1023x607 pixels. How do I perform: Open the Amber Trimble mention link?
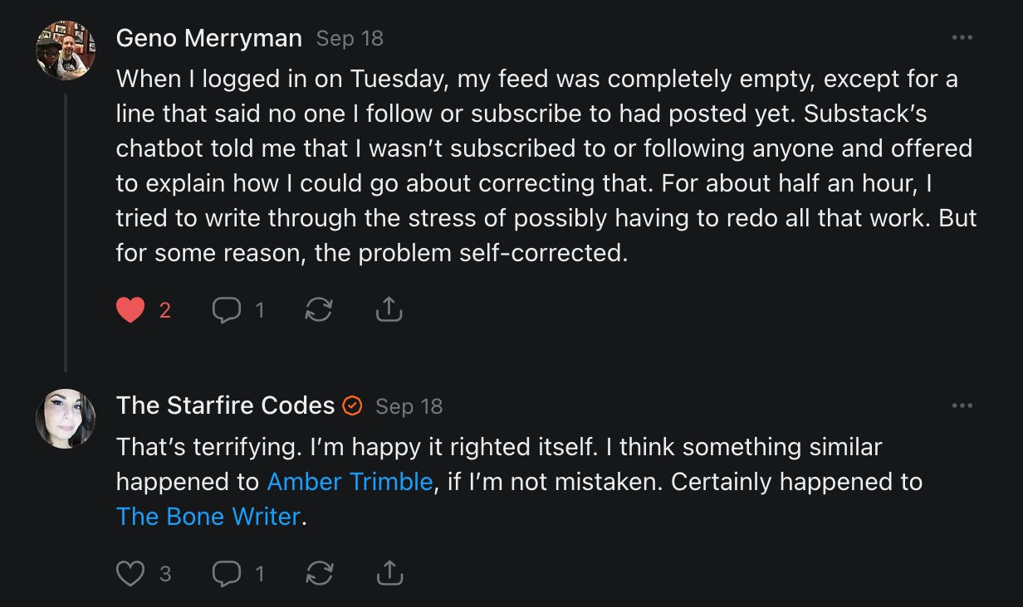[x=350, y=482]
